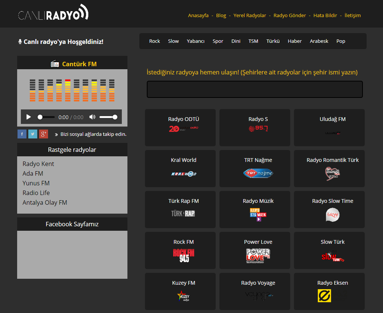Click the Canlı Radyo site logo

pyautogui.click(x=53, y=12)
